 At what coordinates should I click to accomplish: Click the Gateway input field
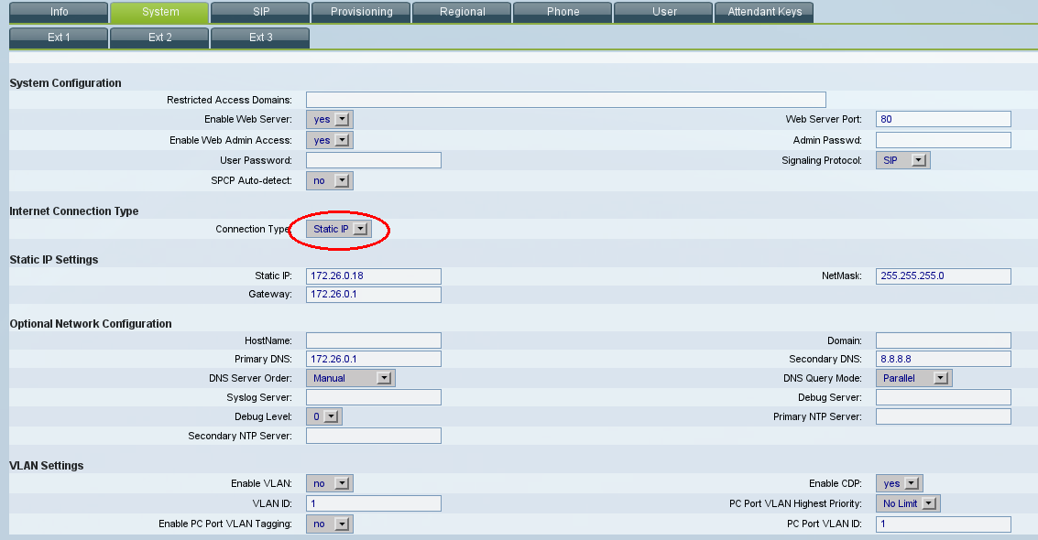374,295
